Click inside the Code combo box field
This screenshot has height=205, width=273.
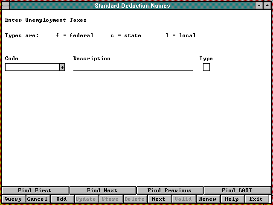click(32, 67)
